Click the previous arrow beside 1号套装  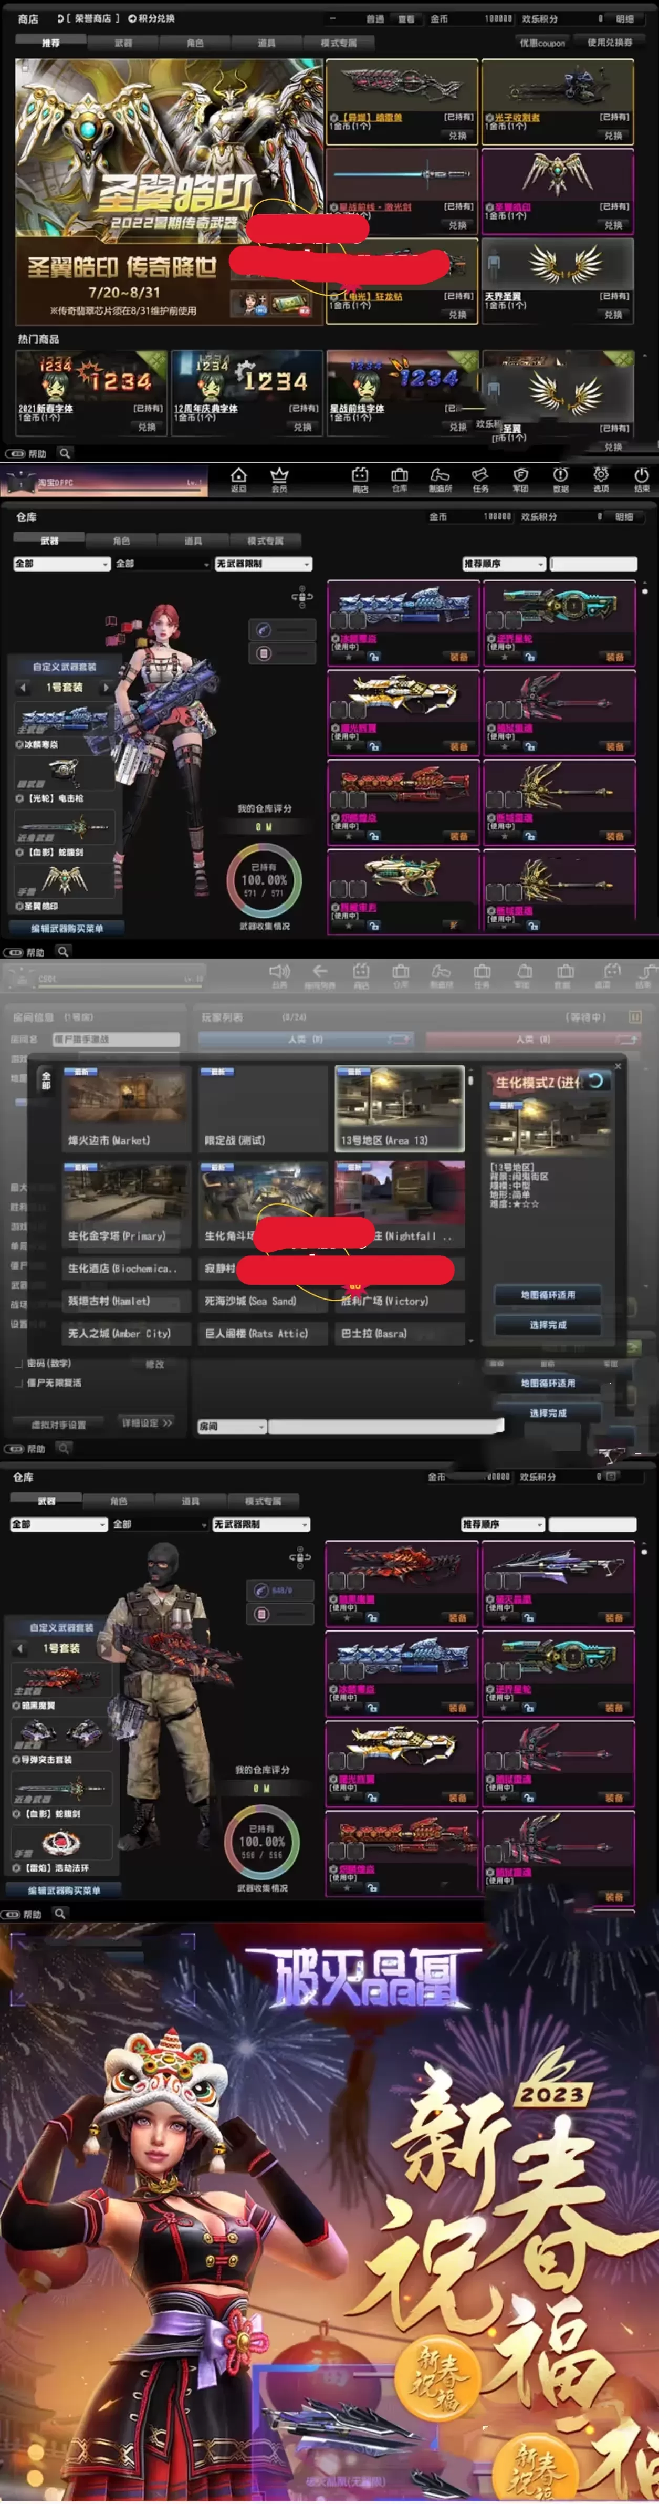point(23,687)
